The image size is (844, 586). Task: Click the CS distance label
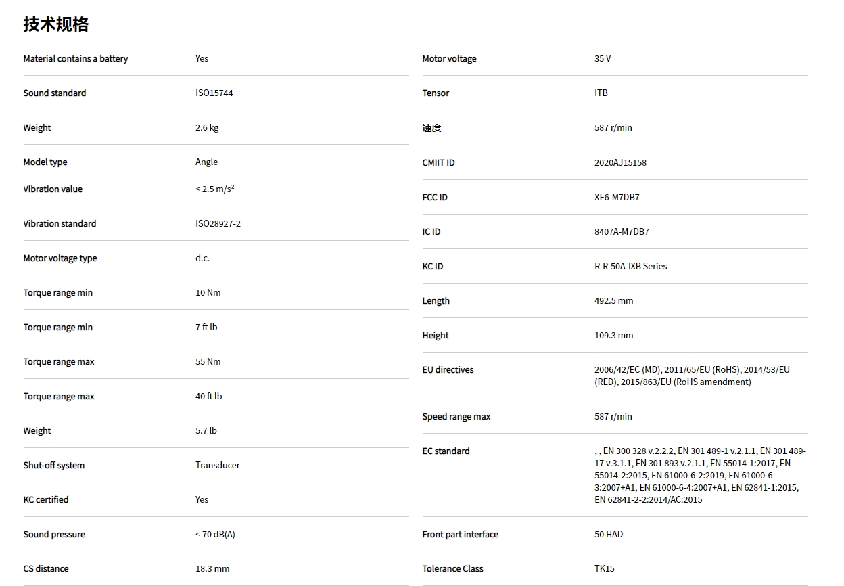point(46,569)
